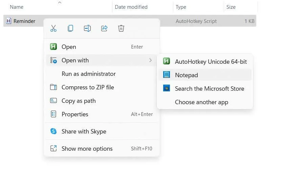Click Show more options entry
Screen dimensions: 283x177
tap(87, 149)
